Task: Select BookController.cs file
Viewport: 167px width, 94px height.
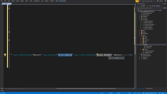Action: coord(148,23)
